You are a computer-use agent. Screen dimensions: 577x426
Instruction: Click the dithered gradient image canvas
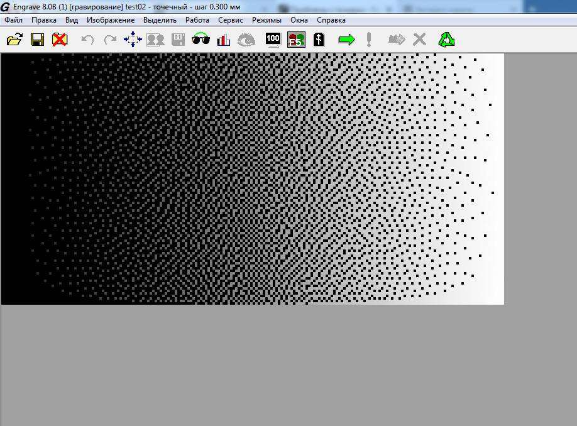click(251, 179)
